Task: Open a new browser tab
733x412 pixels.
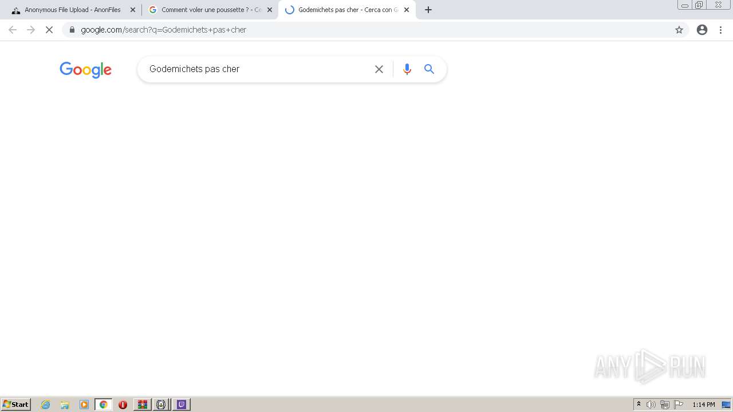Action: [x=428, y=10]
